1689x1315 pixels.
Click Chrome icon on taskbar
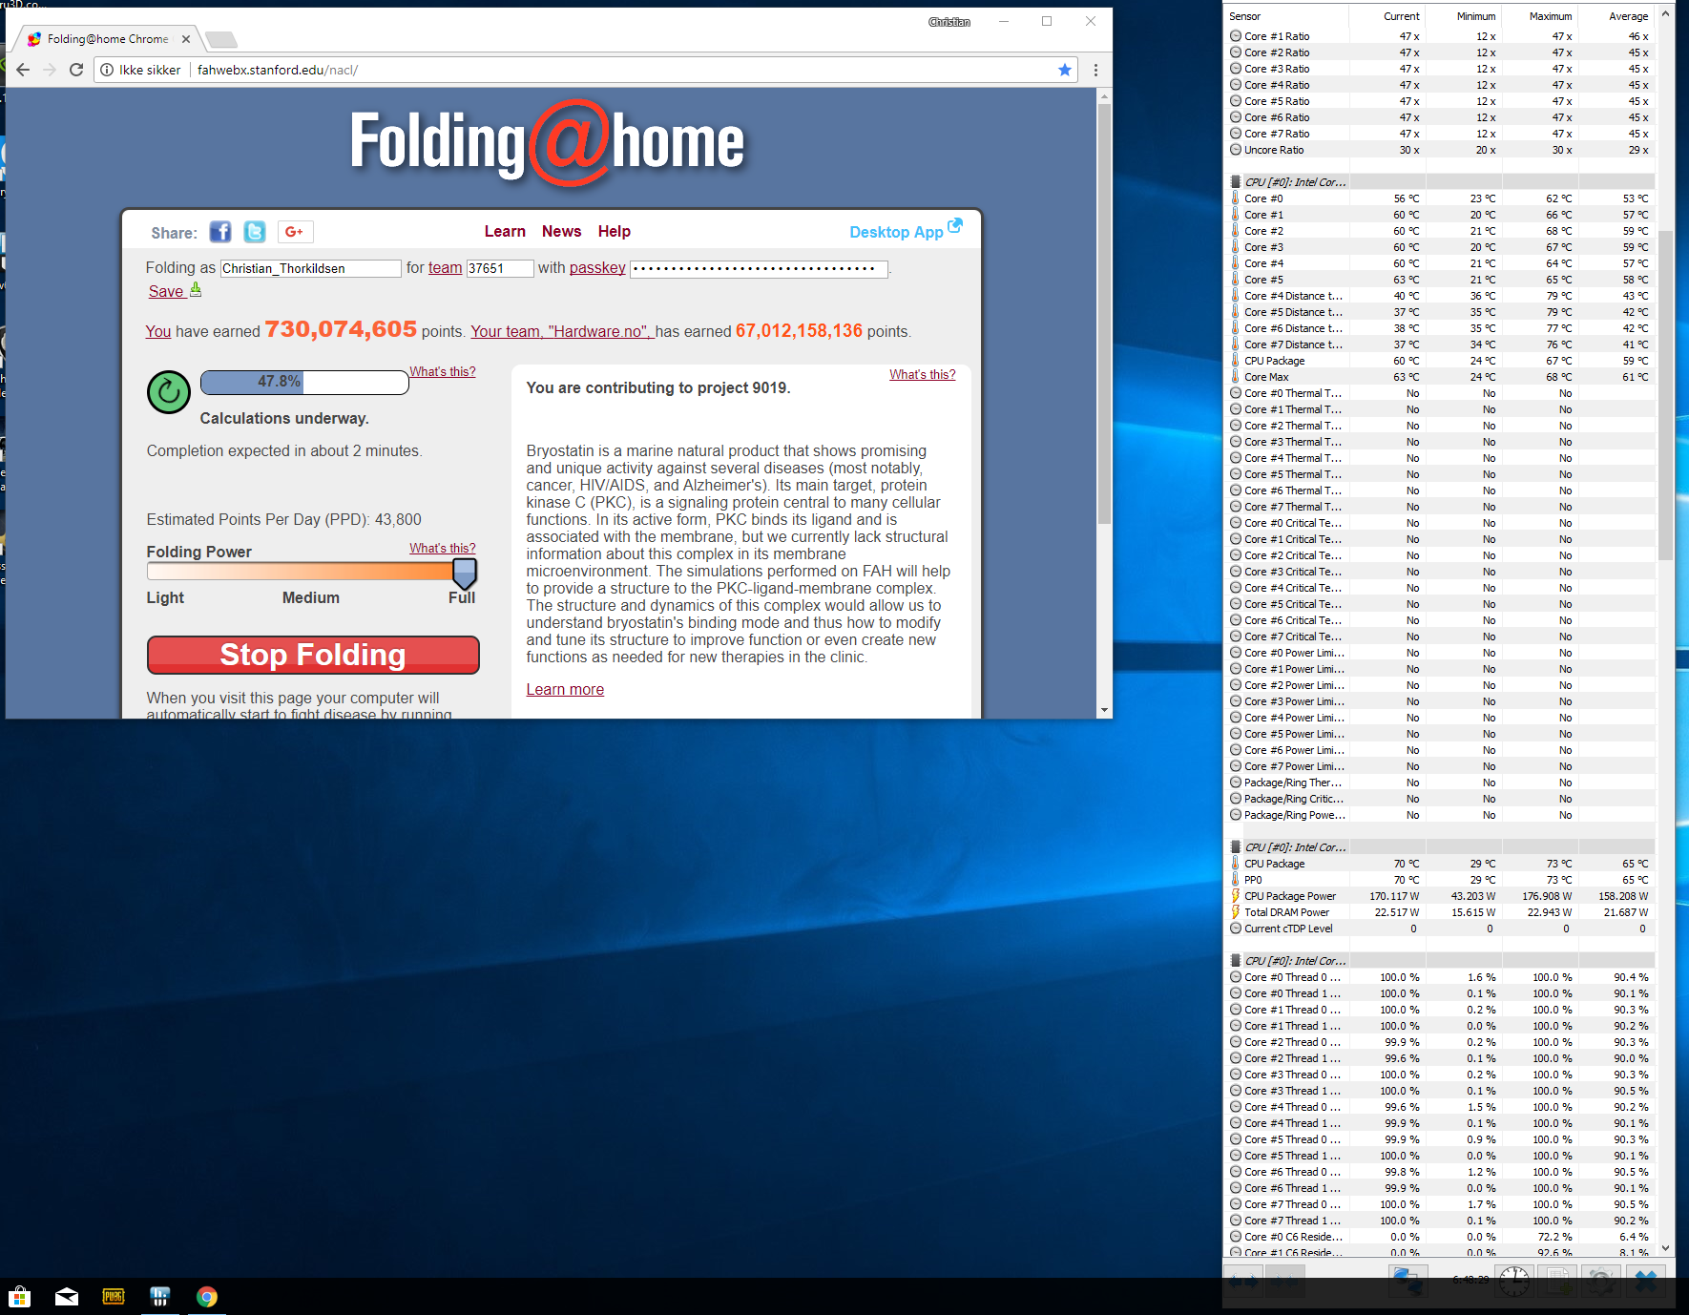pos(207,1297)
